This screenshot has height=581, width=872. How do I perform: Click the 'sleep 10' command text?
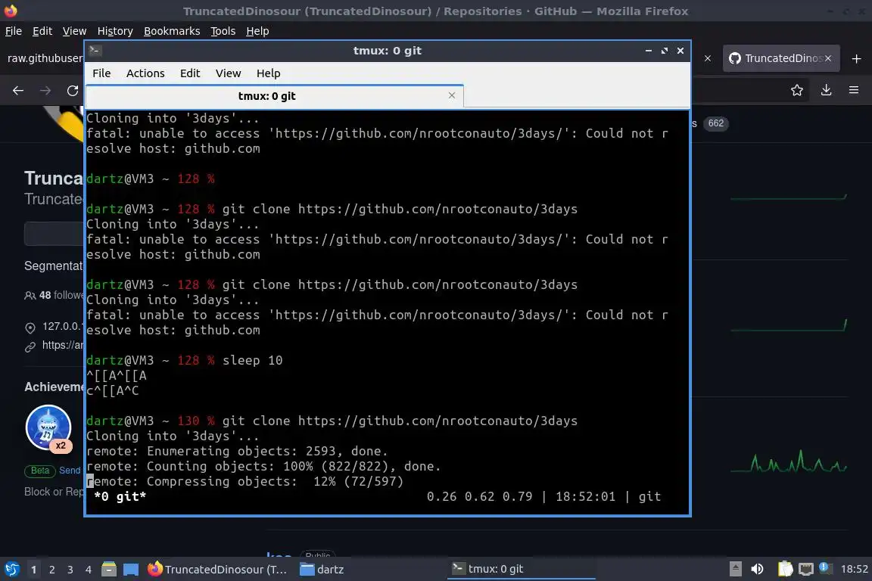coord(253,360)
